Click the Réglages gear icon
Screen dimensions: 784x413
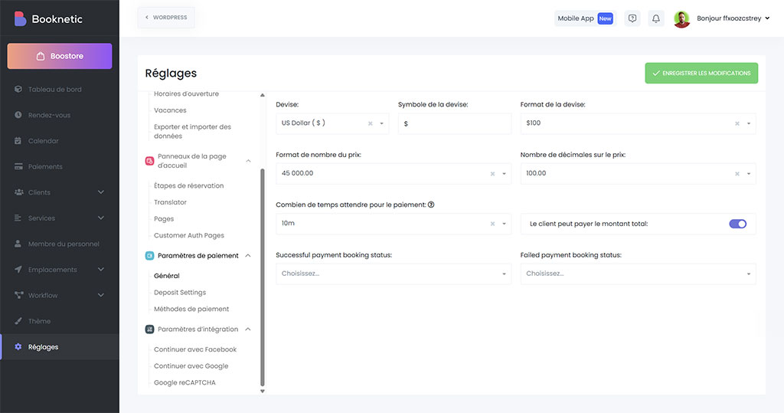(18, 346)
